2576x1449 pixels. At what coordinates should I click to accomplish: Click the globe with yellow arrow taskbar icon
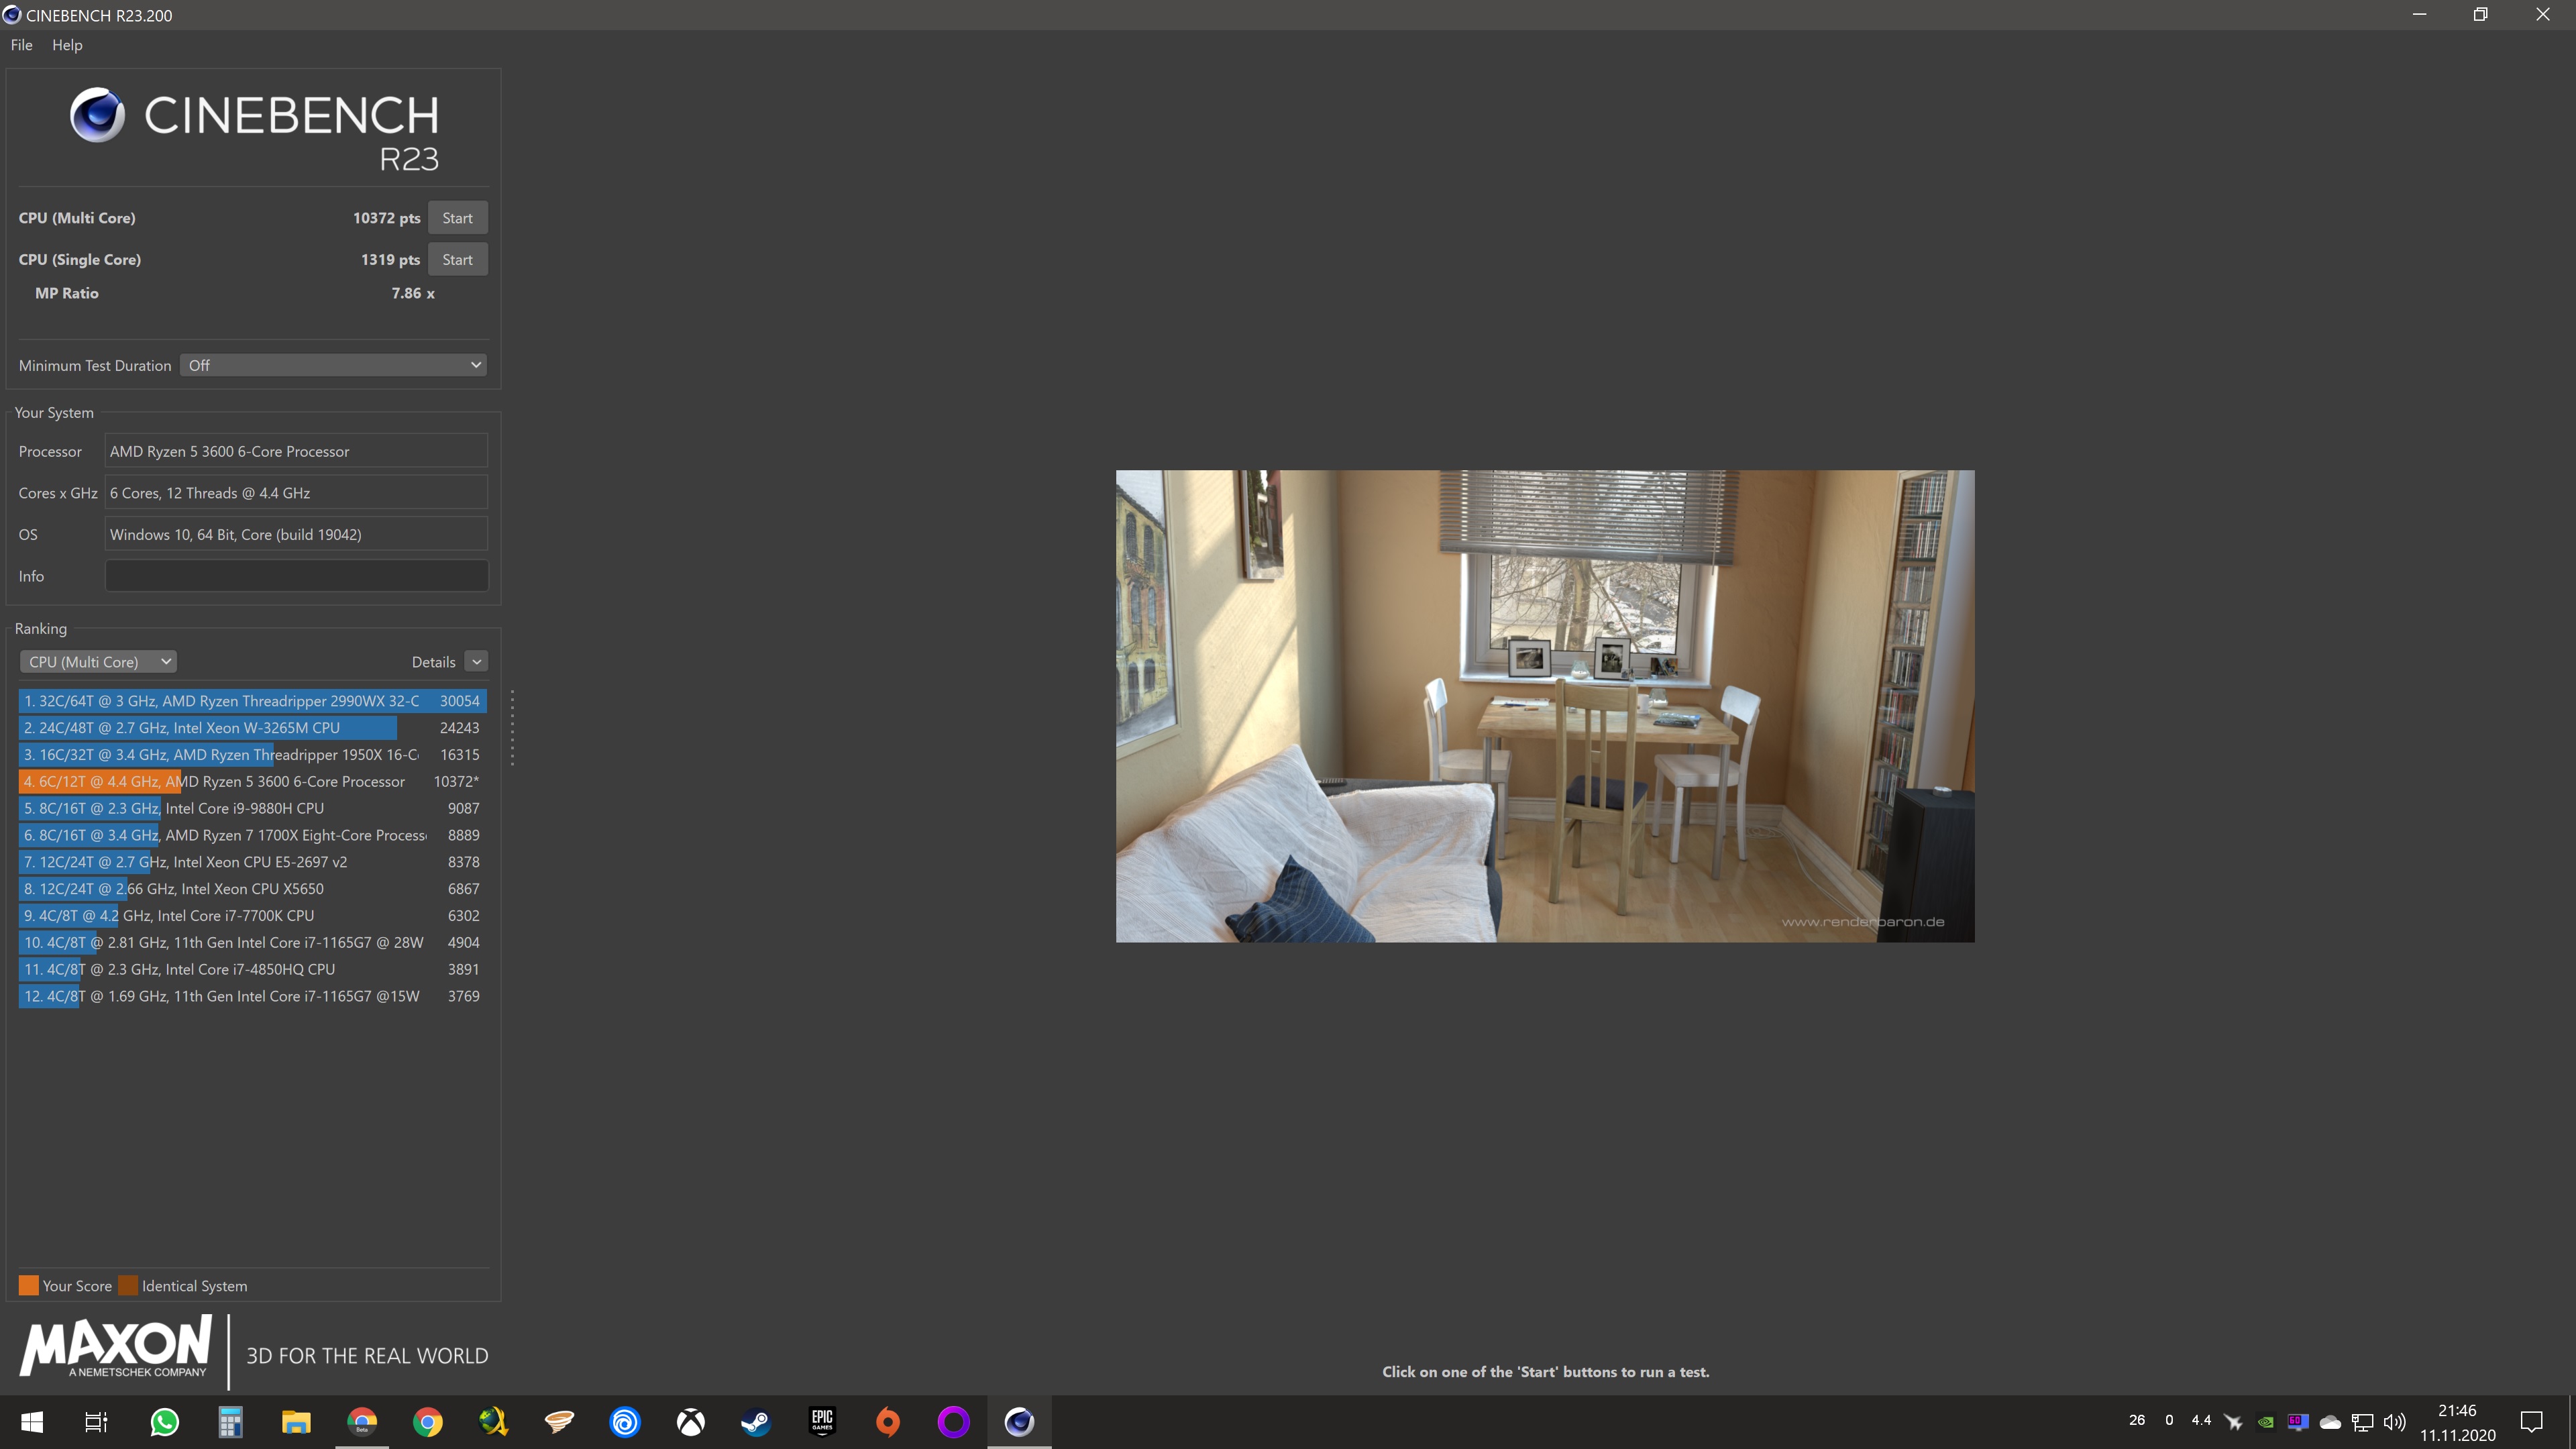(493, 1421)
